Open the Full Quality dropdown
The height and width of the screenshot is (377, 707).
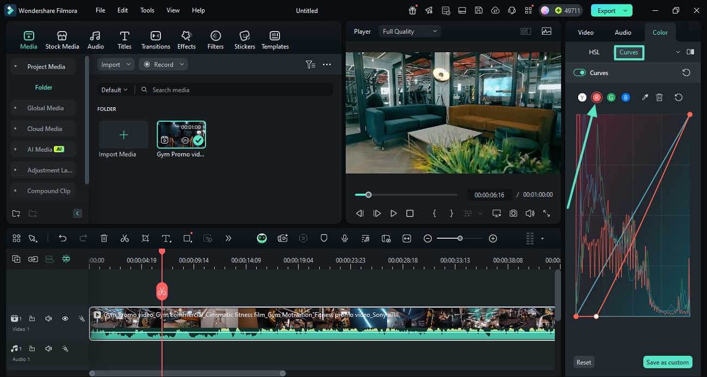coord(410,32)
